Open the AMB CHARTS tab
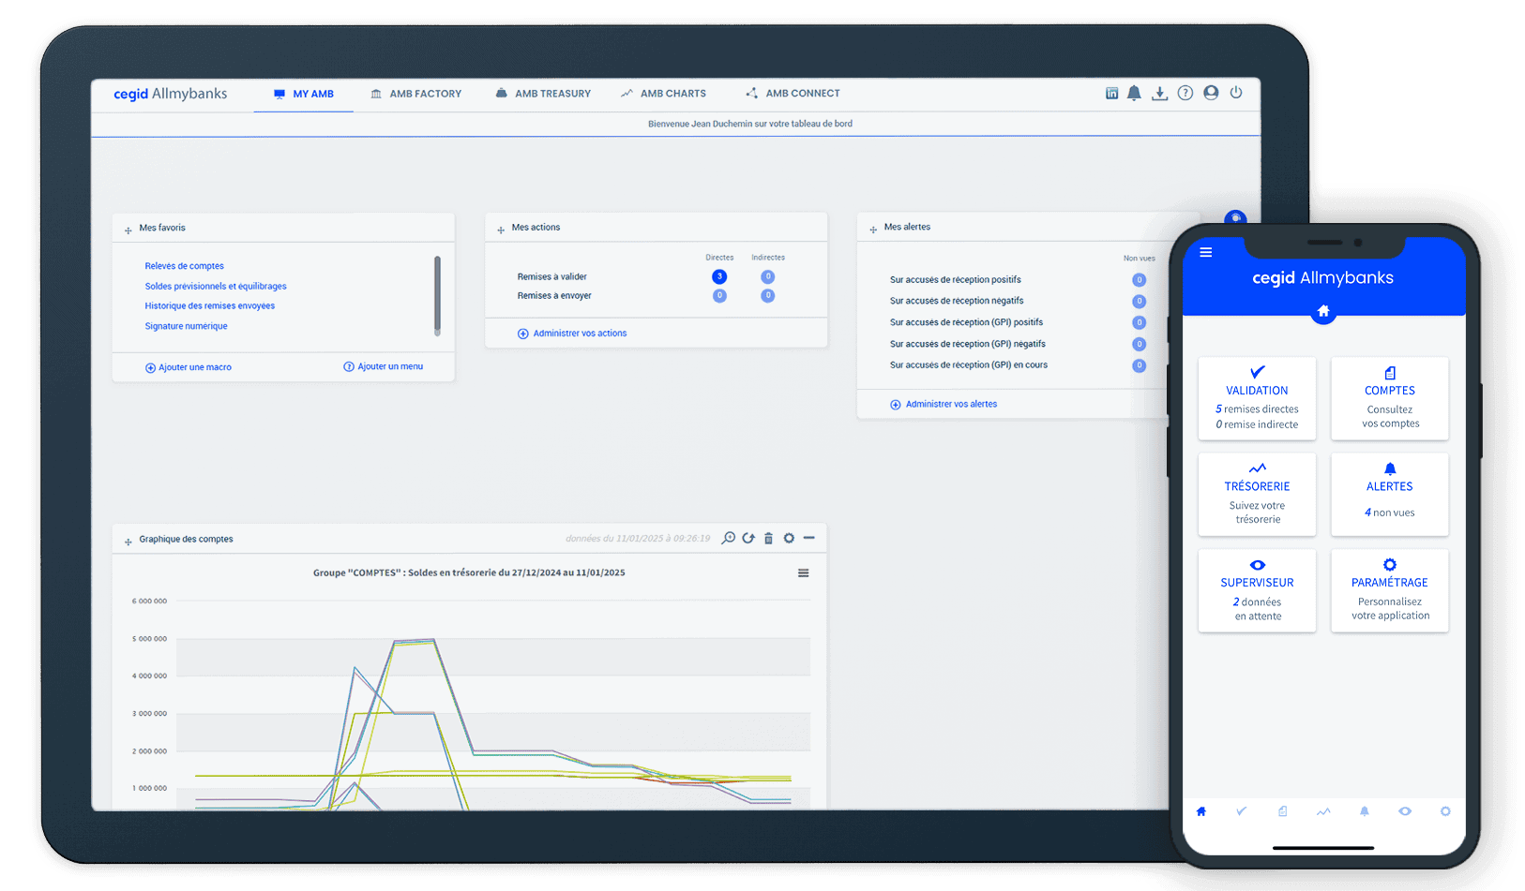 point(663,94)
